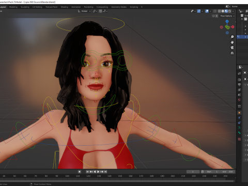The image size is (248, 186).
Task: Open the Scene properties tab icon
Action: click(239, 95)
